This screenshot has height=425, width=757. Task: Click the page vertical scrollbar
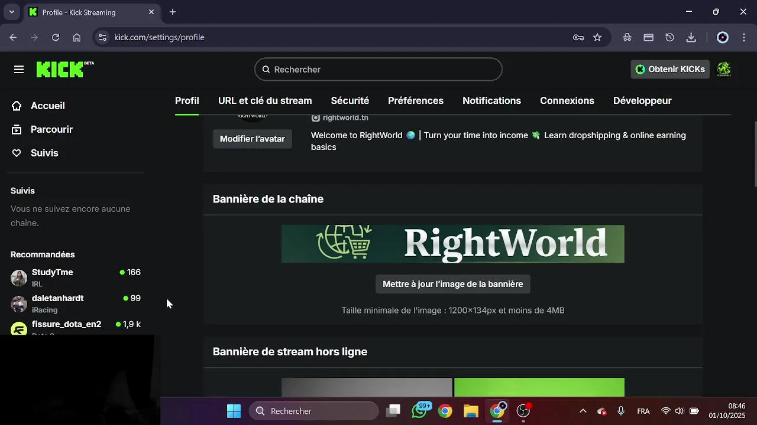754,153
